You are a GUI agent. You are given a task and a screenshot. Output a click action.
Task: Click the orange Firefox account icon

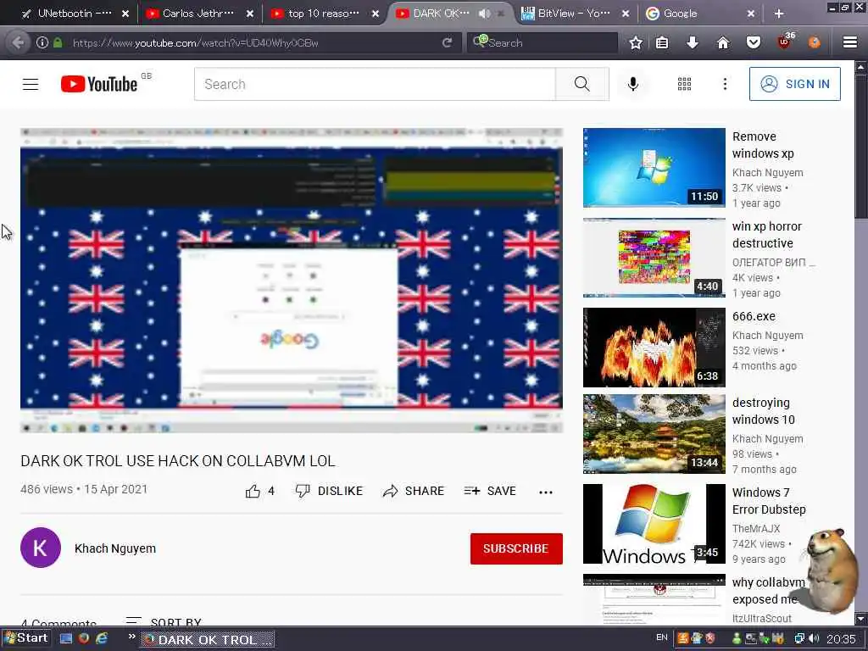click(x=815, y=42)
